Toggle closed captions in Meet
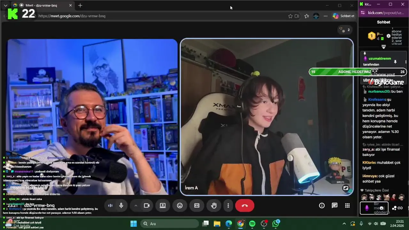 tap(197, 205)
